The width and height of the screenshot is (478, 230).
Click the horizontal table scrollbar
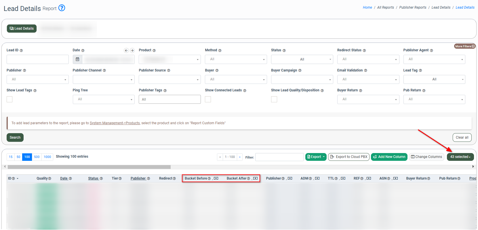point(89,167)
